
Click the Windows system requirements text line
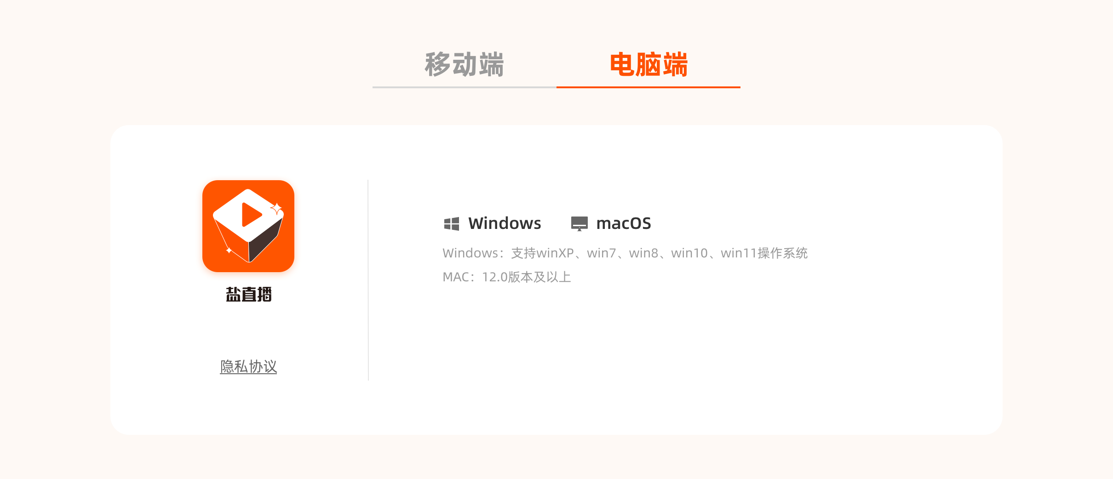pos(625,253)
